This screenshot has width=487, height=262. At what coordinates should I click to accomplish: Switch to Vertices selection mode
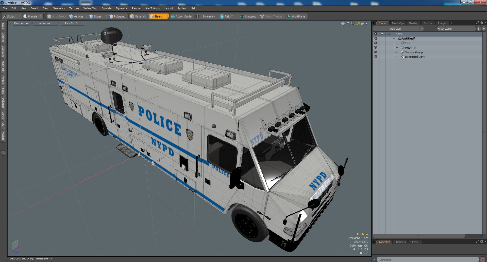tap(78, 16)
